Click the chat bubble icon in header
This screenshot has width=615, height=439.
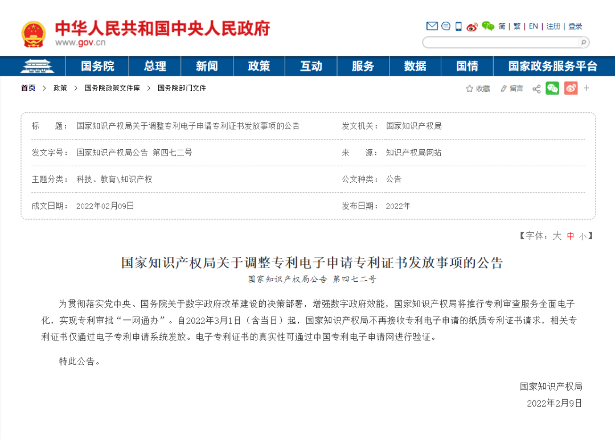[446, 26]
